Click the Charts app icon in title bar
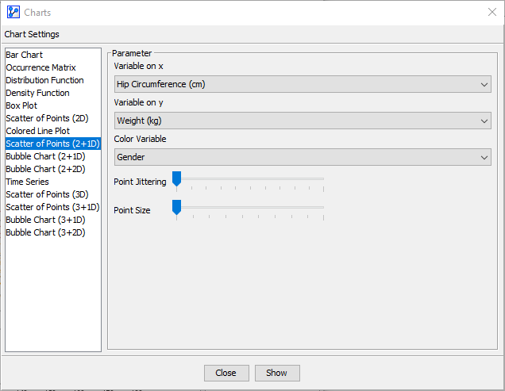This screenshot has width=505, height=391. click(x=13, y=12)
